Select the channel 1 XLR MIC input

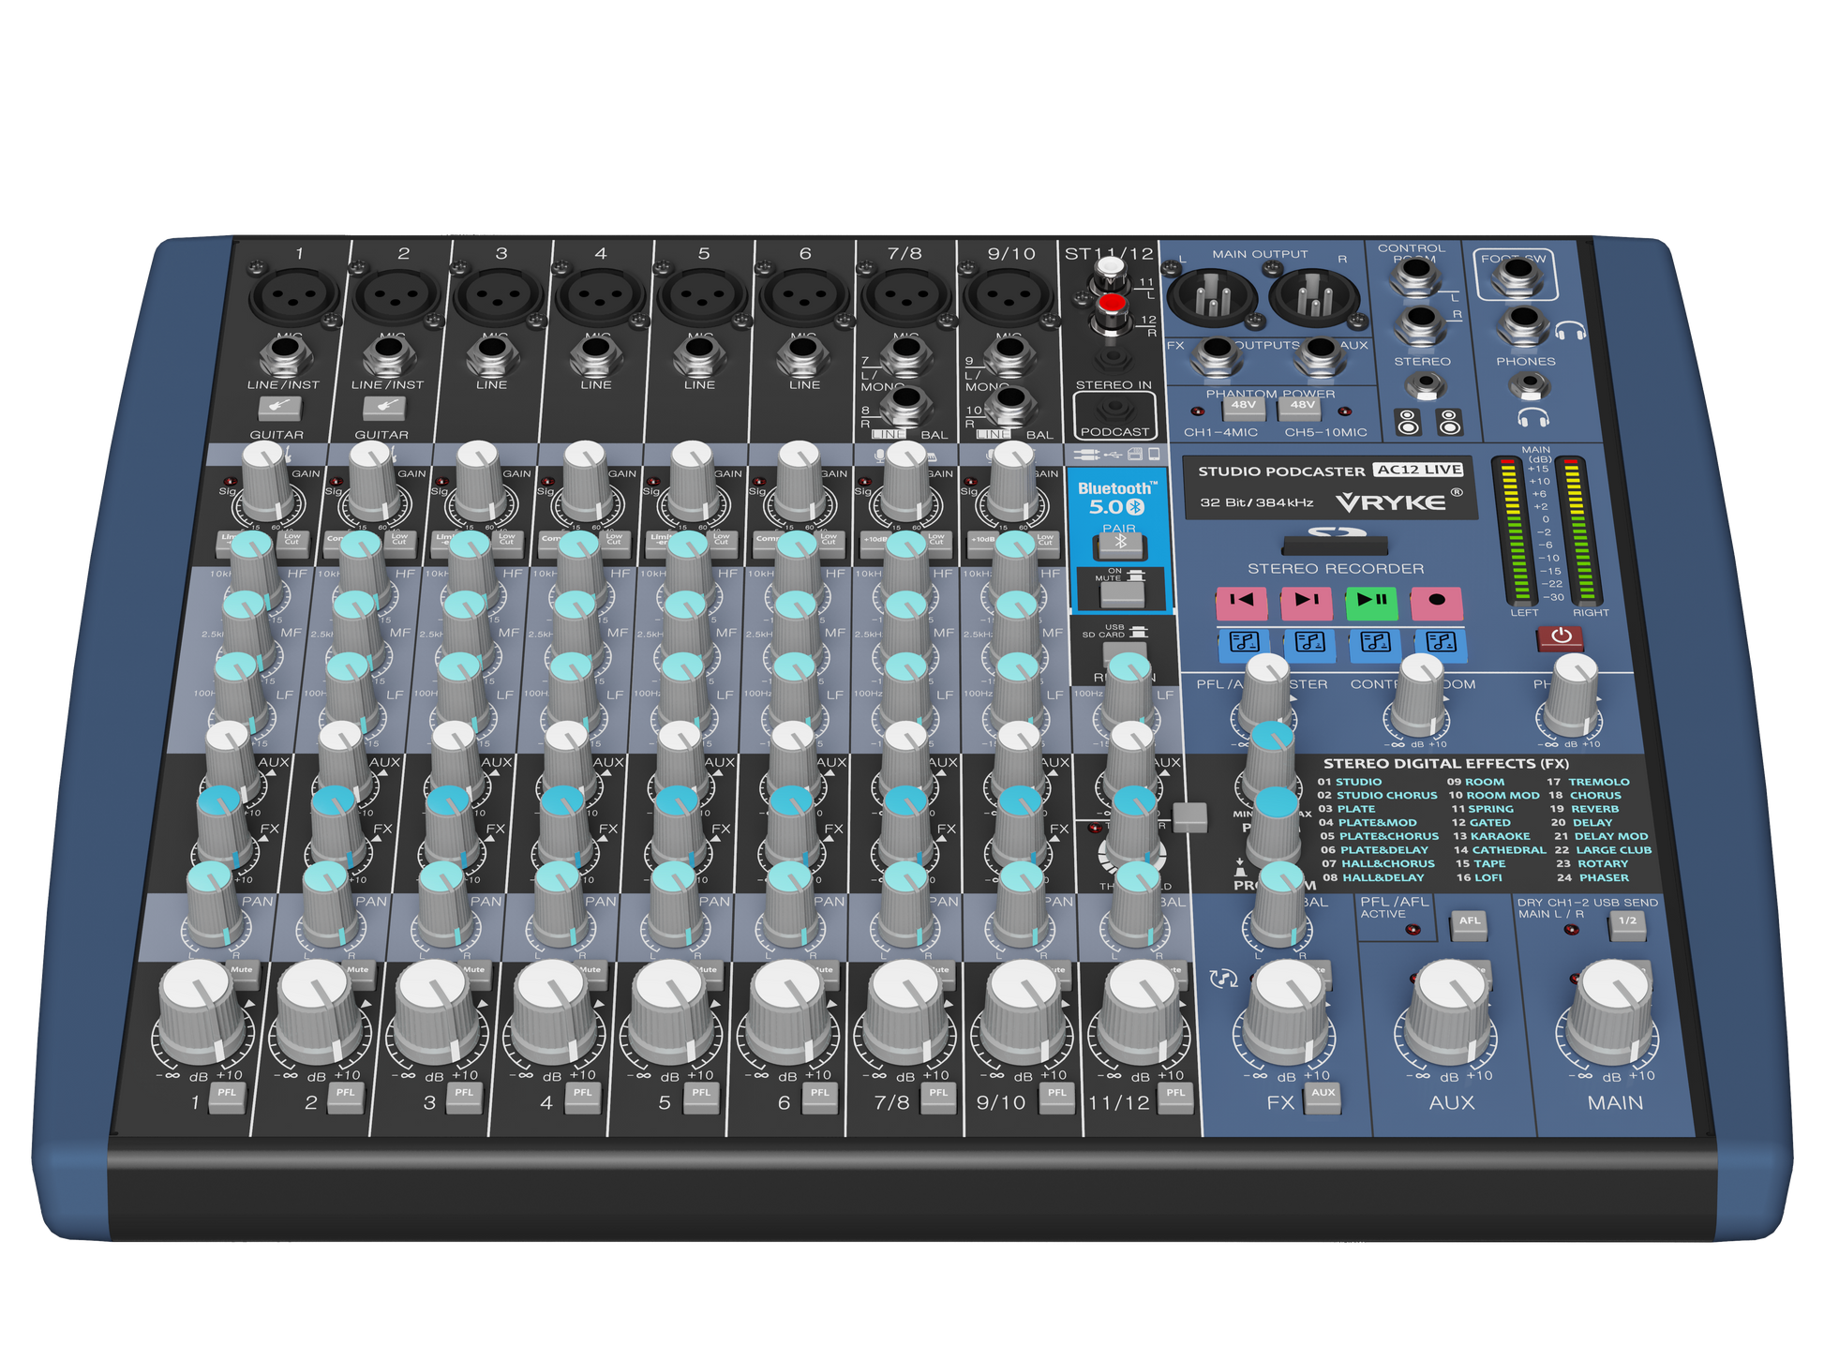coord(294,295)
